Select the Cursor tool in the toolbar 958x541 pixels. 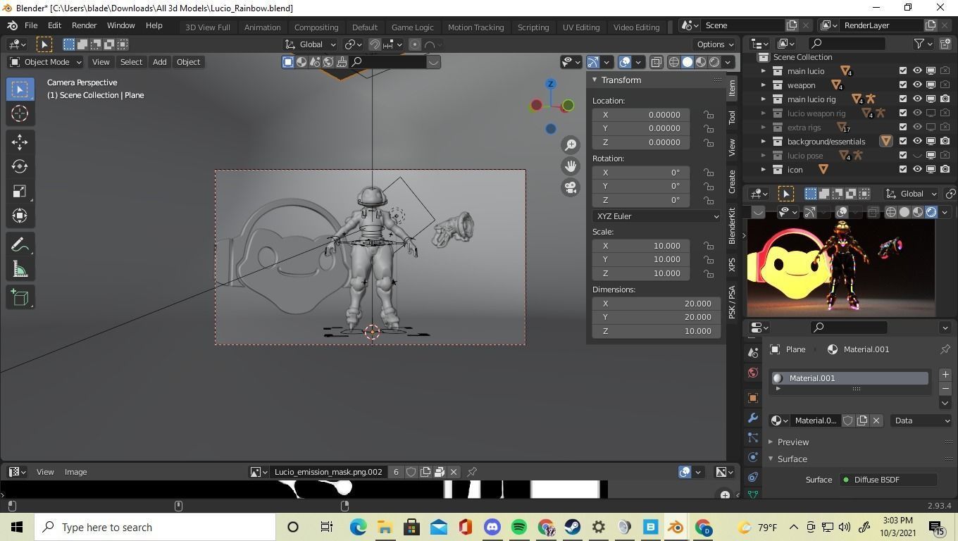[x=20, y=113]
